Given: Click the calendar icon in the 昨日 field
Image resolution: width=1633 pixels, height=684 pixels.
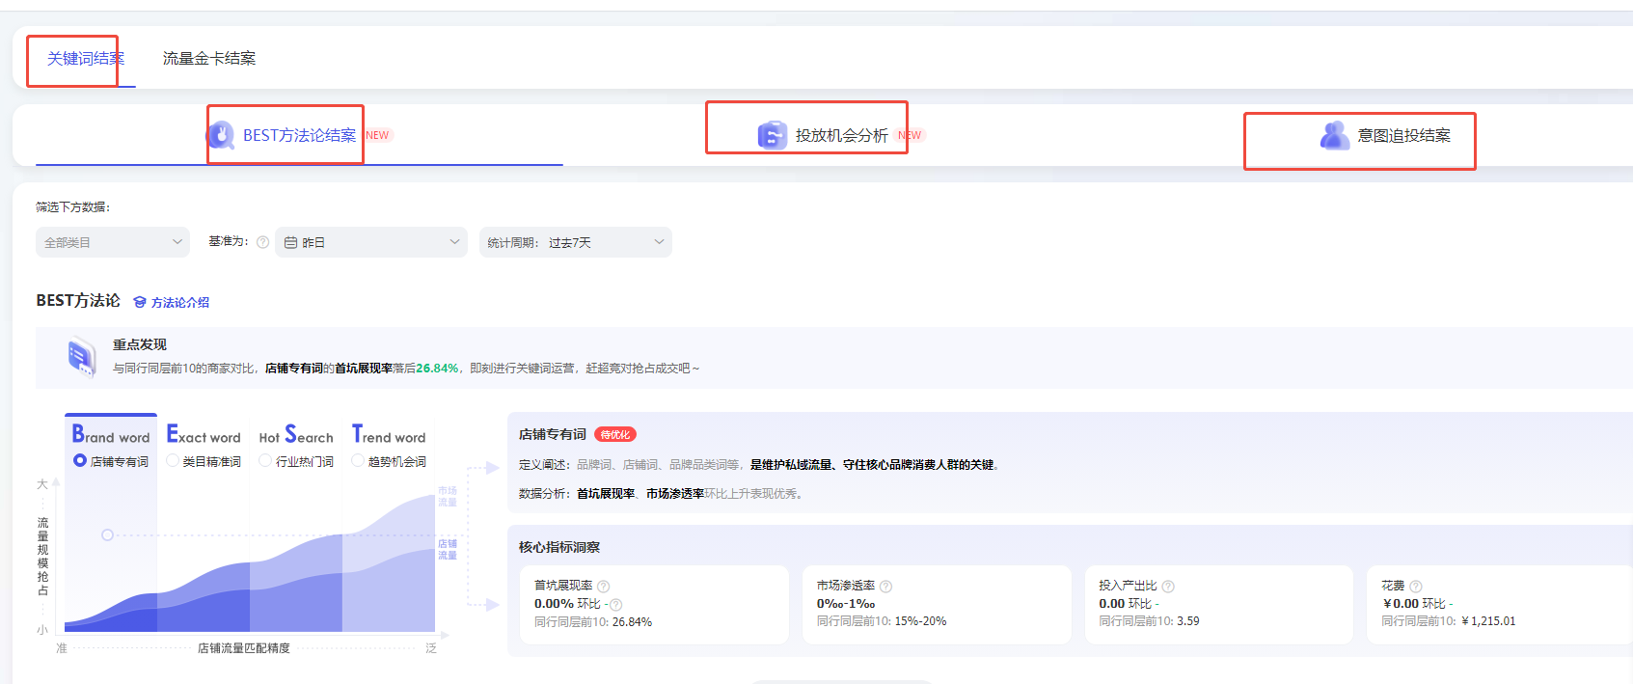Looking at the screenshot, I should (290, 243).
